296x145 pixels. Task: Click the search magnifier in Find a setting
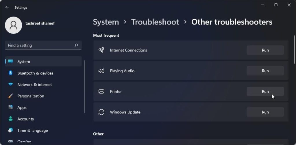click(x=76, y=45)
